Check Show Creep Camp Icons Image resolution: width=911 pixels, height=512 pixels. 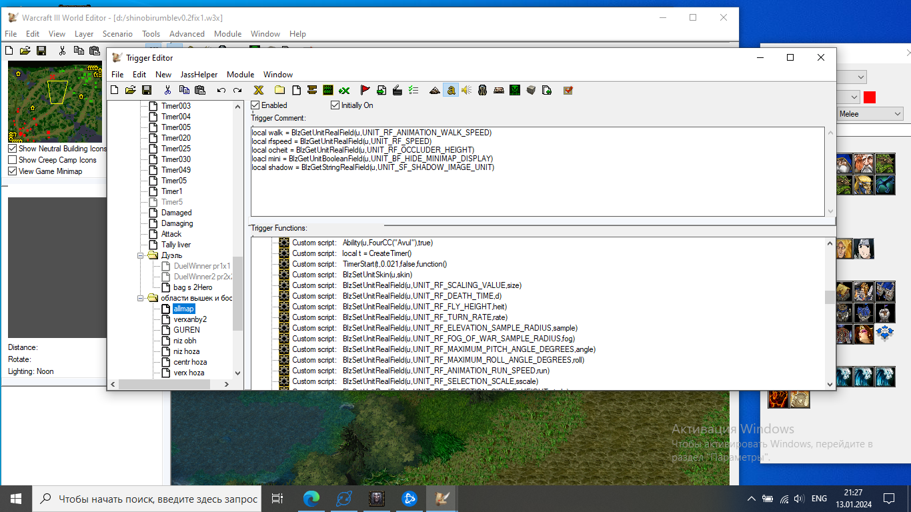[x=13, y=160]
